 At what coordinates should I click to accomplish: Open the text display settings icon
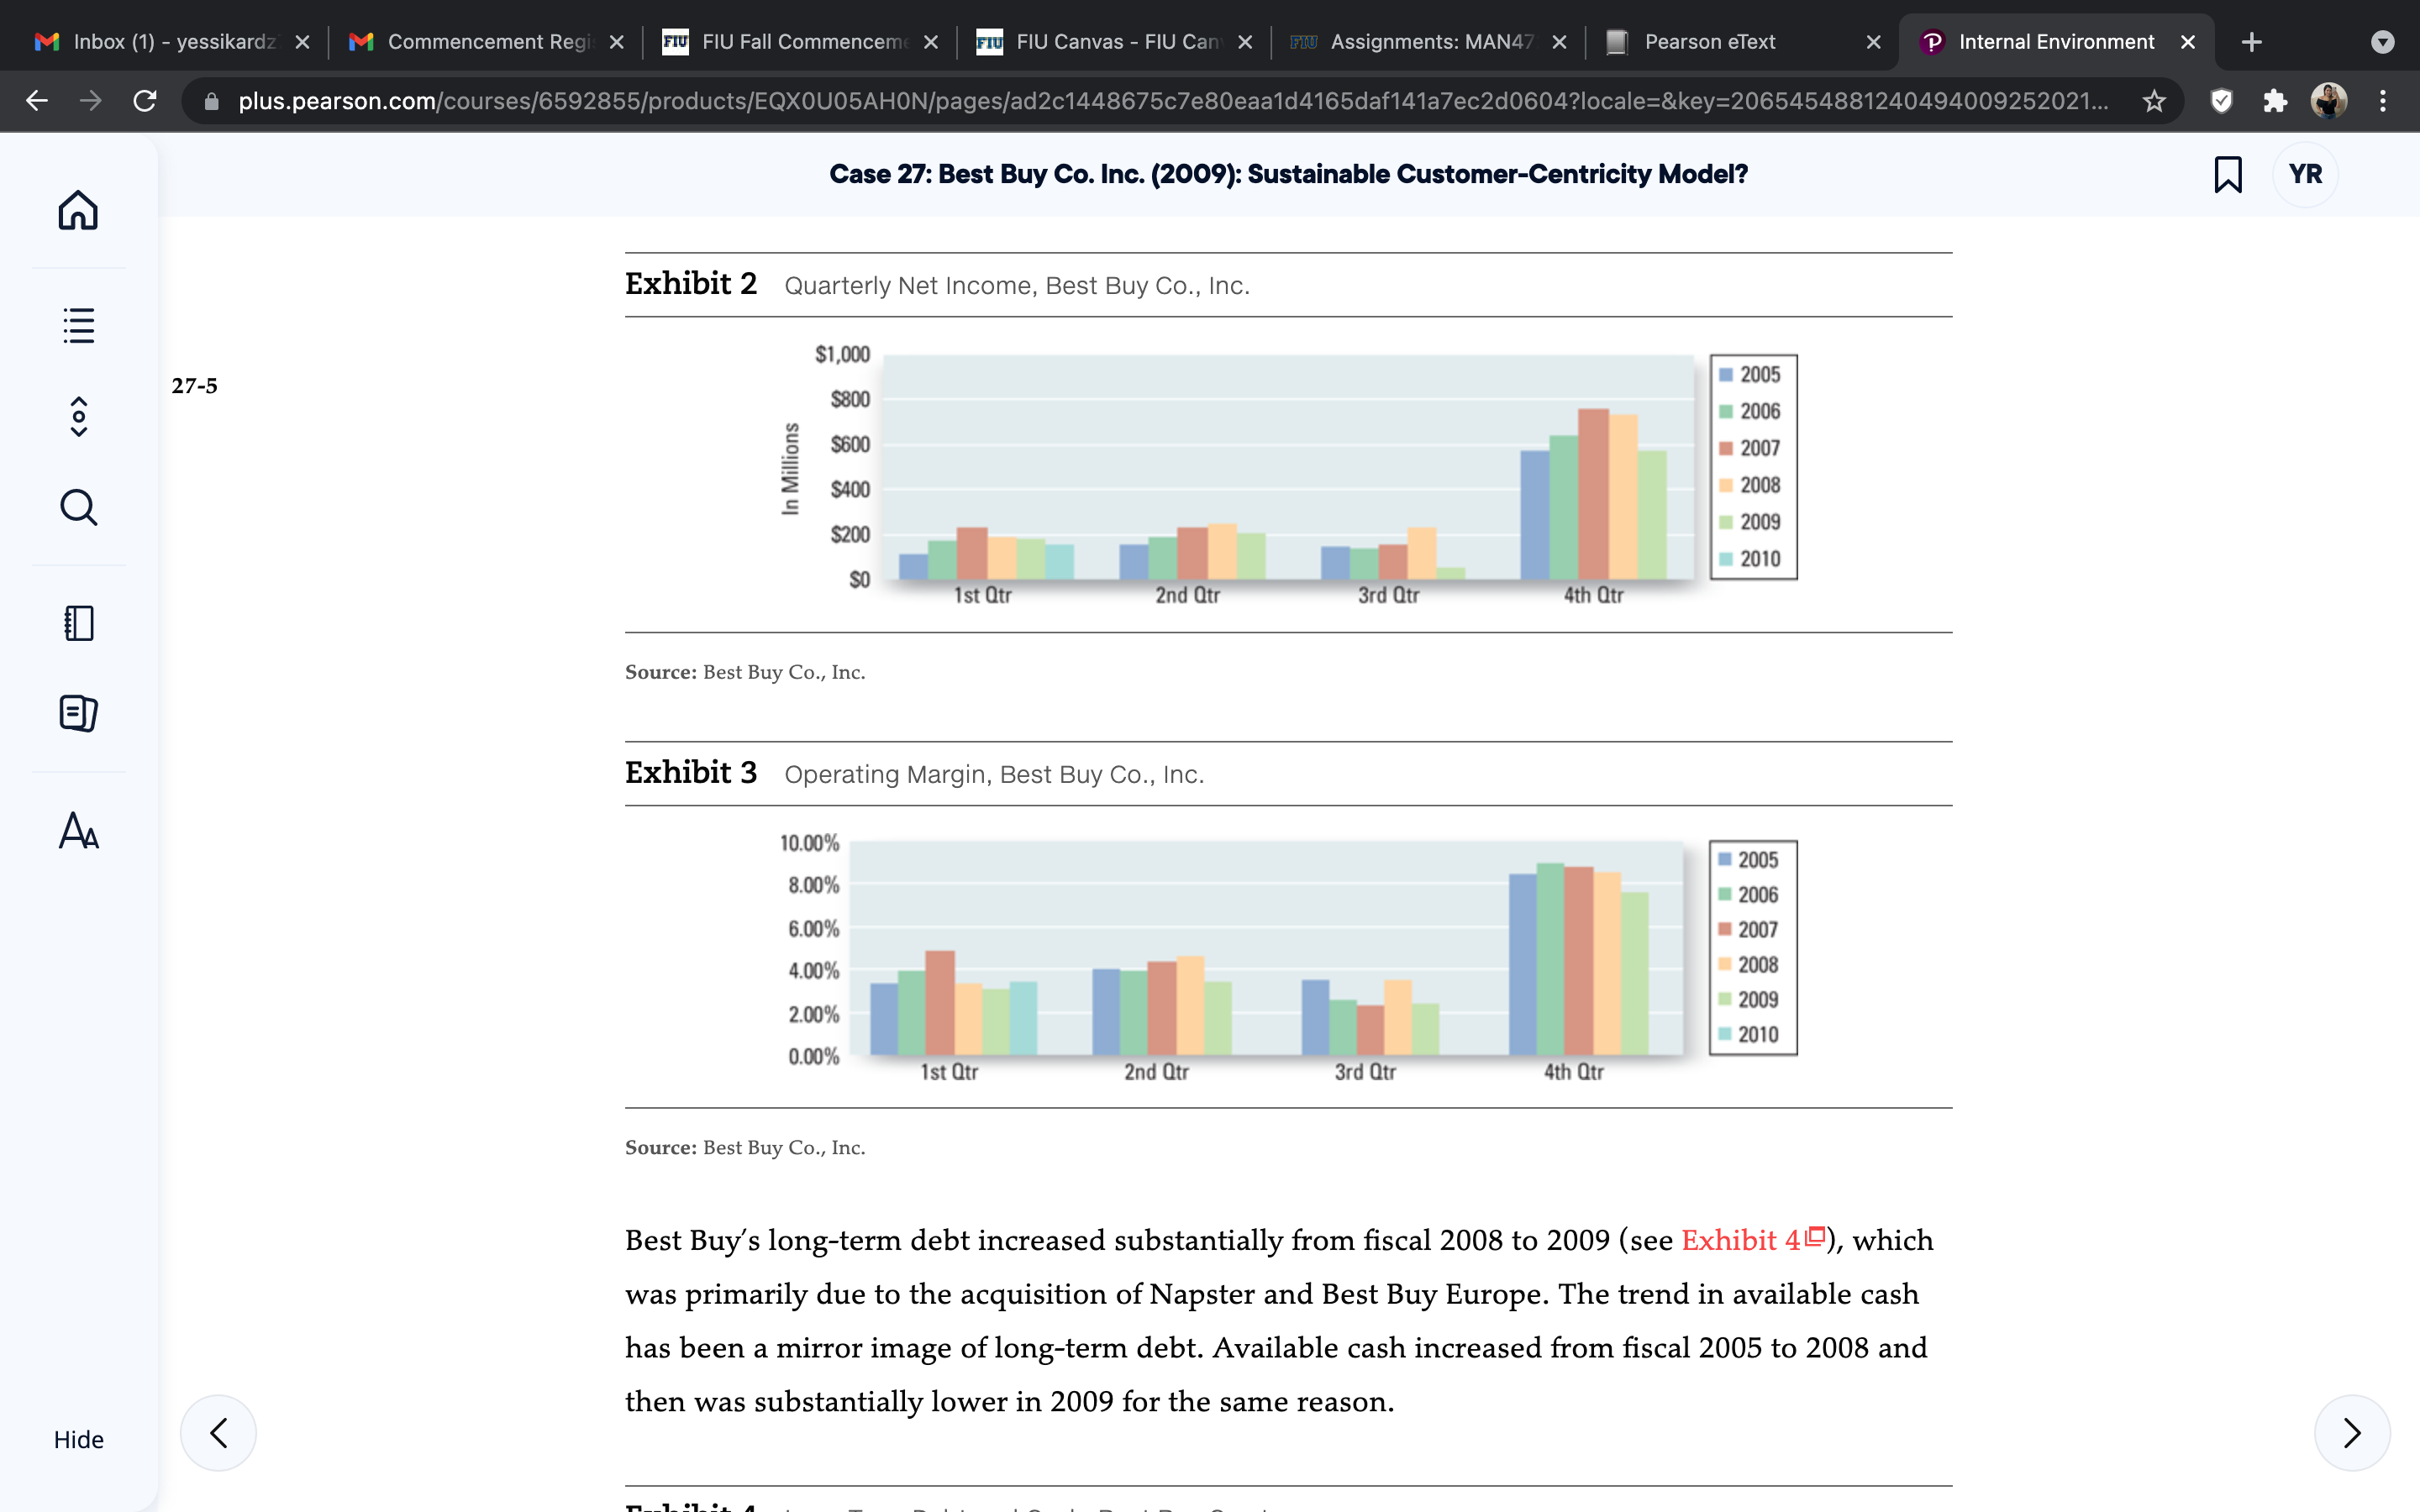[x=78, y=831]
